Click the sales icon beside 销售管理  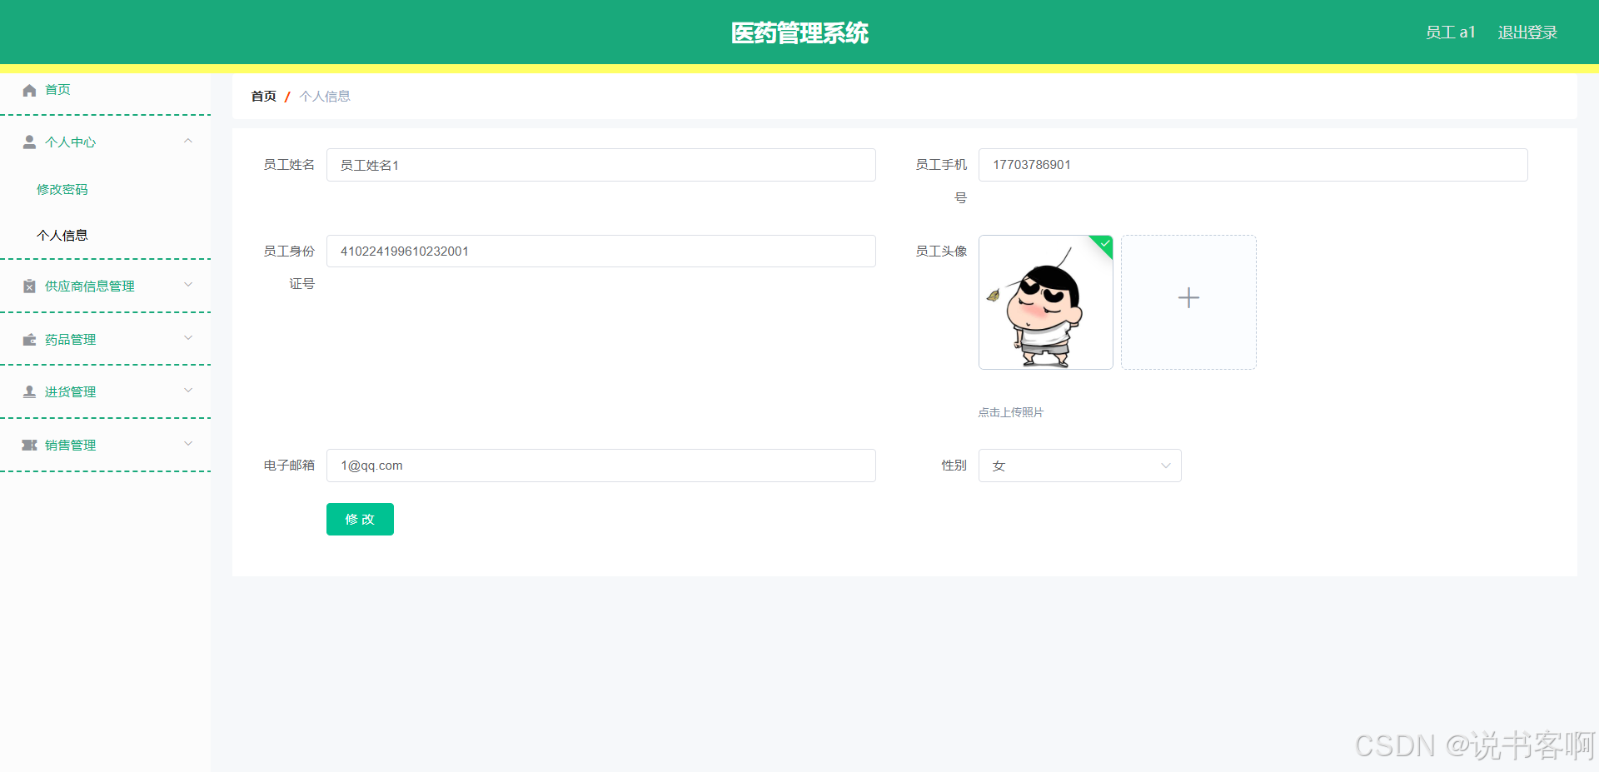click(29, 445)
